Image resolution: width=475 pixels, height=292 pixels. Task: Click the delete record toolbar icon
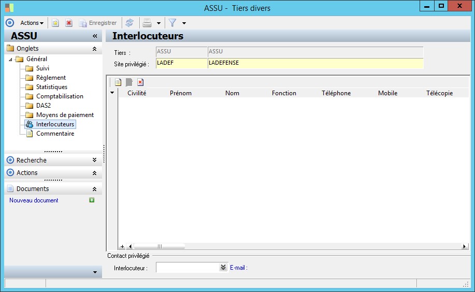click(69, 23)
